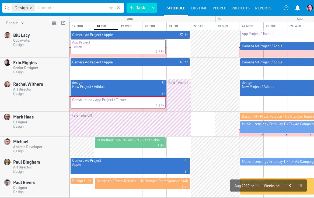Screen dimensions: 314x198
Task: Open Paul Rivers's 3h Design # task
Action: [x=82, y=181]
